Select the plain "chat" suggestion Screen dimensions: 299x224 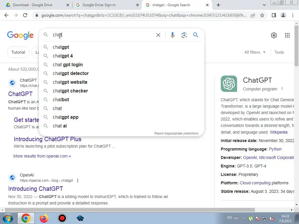tap(122, 108)
